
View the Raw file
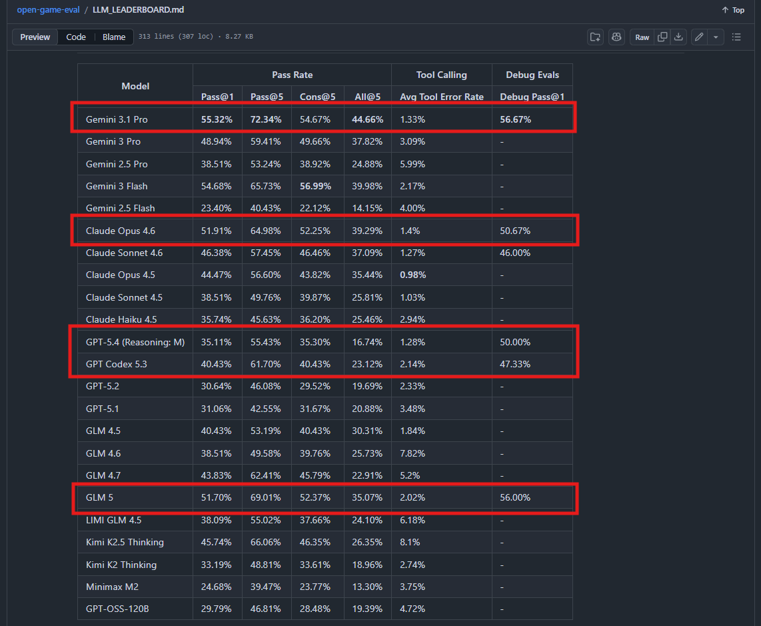(642, 37)
